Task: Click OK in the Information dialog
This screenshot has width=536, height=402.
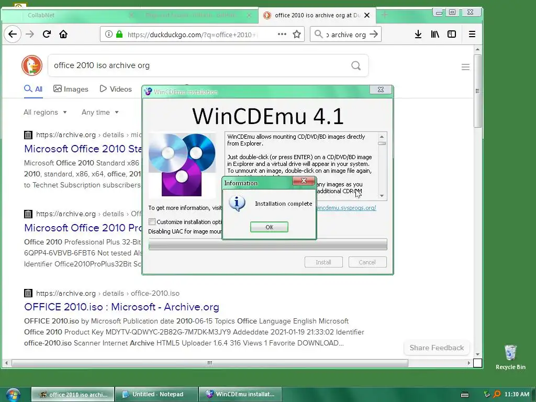Action: click(x=269, y=227)
